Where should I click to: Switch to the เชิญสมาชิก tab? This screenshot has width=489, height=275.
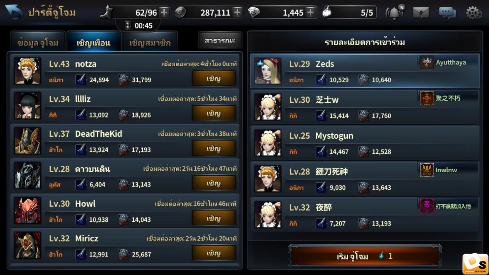[150, 42]
